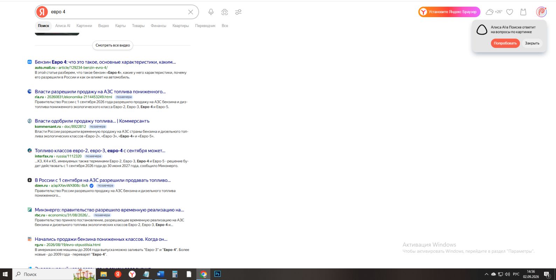The height and width of the screenshot is (280, 556).
Task: Switch to the Алиса AI tab
Action: pos(63,26)
